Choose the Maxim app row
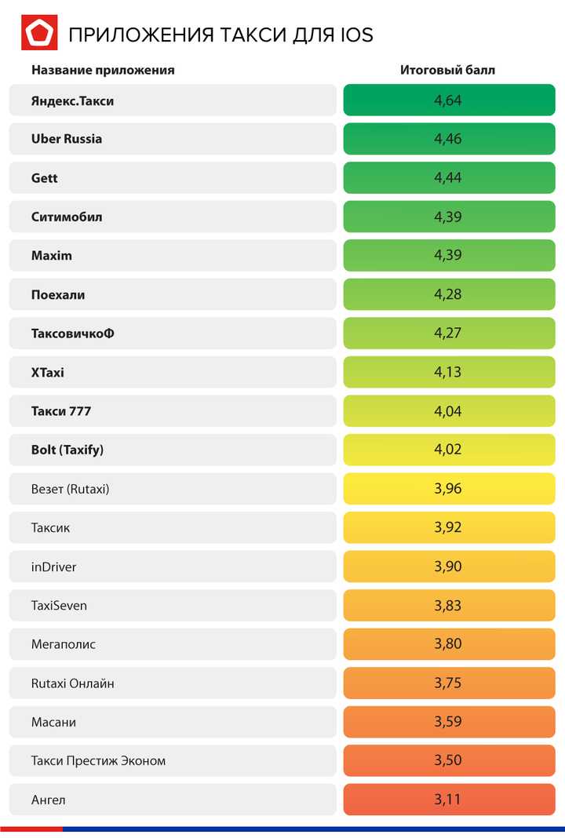 coord(173,256)
